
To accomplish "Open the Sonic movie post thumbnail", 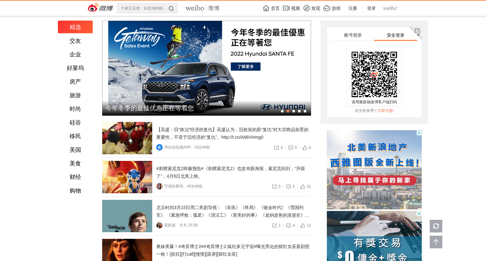I will (x=127, y=177).
